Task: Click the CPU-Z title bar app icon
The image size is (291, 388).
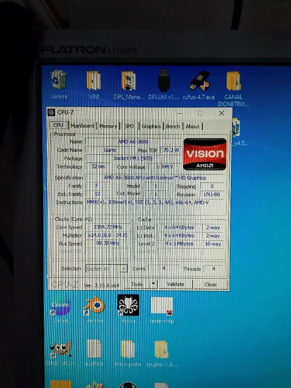Action: pos(52,112)
